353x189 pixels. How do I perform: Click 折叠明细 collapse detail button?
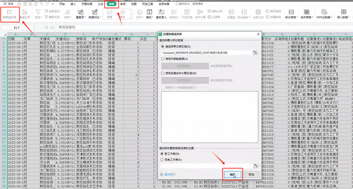[273, 17]
